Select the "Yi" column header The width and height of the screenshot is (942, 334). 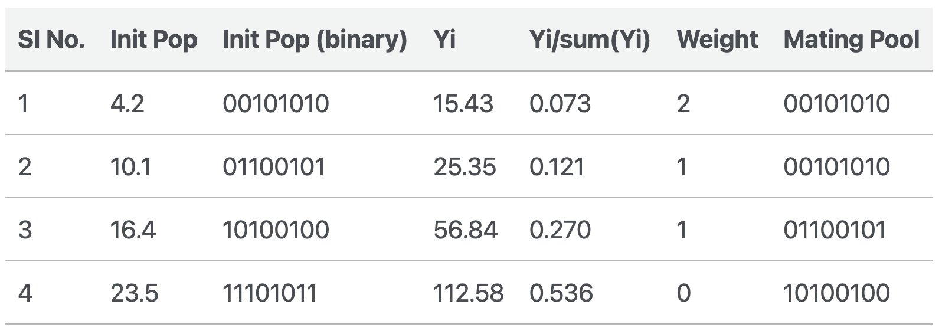pos(444,40)
